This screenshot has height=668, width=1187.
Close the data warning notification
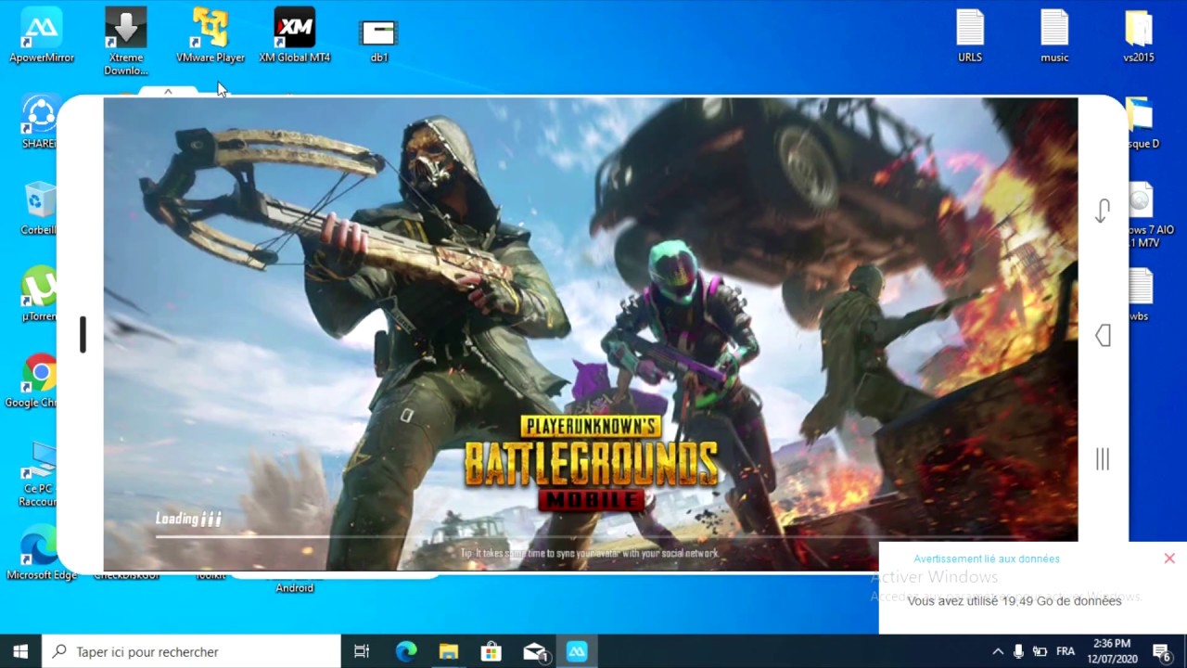(x=1169, y=559)
